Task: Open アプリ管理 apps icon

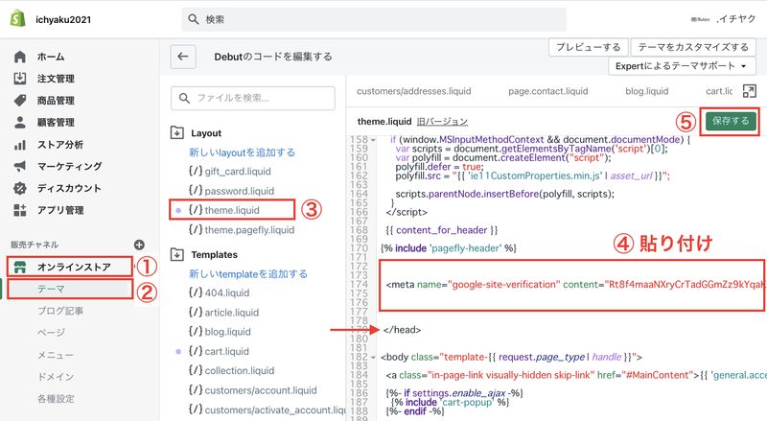Action: (20, 211)
